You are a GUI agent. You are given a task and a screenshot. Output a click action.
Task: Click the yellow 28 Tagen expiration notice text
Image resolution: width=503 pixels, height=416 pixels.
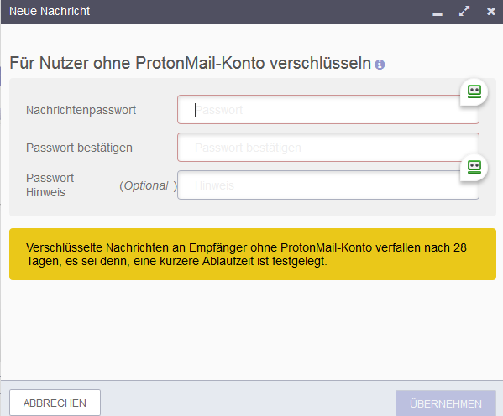[246, 254]
